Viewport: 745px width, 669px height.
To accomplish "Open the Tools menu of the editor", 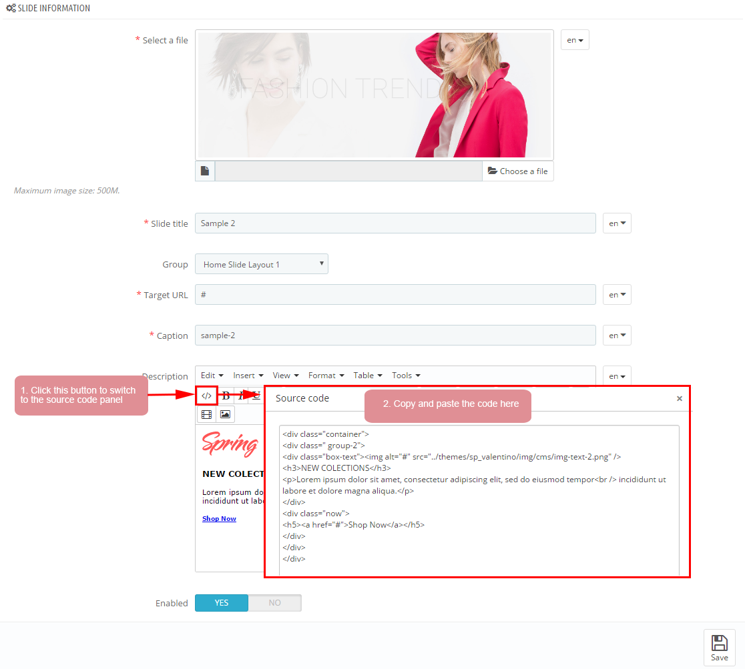I will tap(406, 375).
